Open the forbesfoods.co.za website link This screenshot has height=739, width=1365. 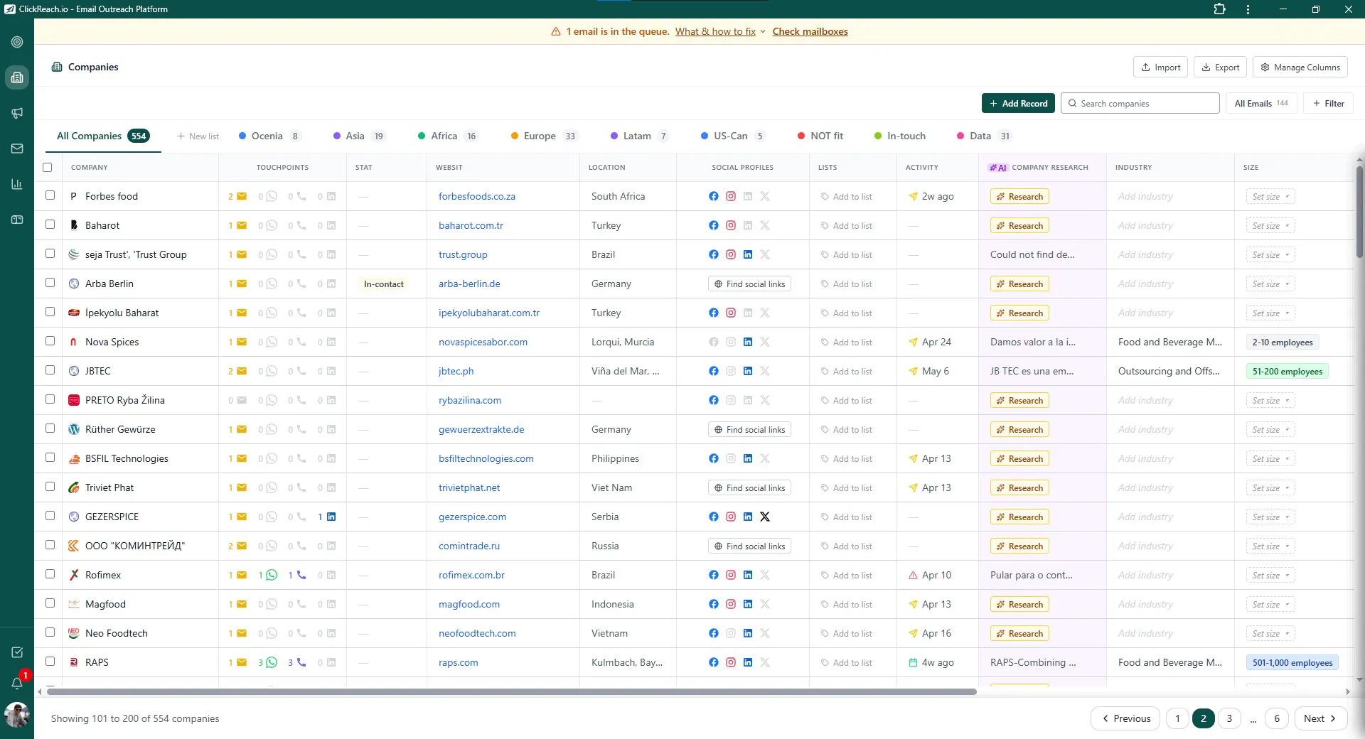pos(477,196)
